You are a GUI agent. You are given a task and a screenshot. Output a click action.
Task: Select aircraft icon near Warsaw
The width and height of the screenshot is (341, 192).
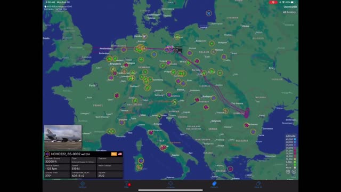coord(213,52)
